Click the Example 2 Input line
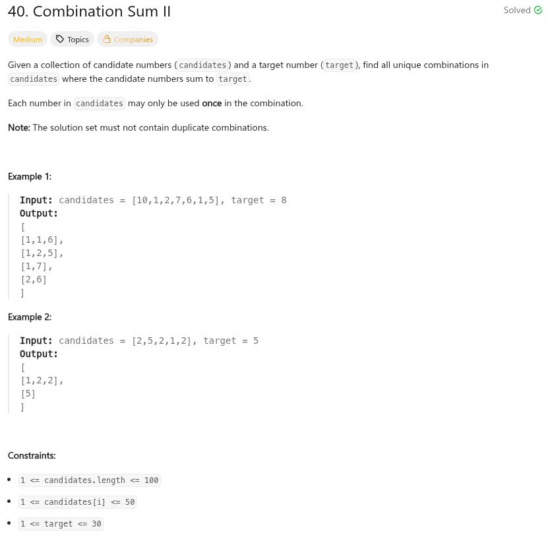Image resolution: width=552 pixels, height=551 pixels. pyautogui.click(x=139, y=340)
